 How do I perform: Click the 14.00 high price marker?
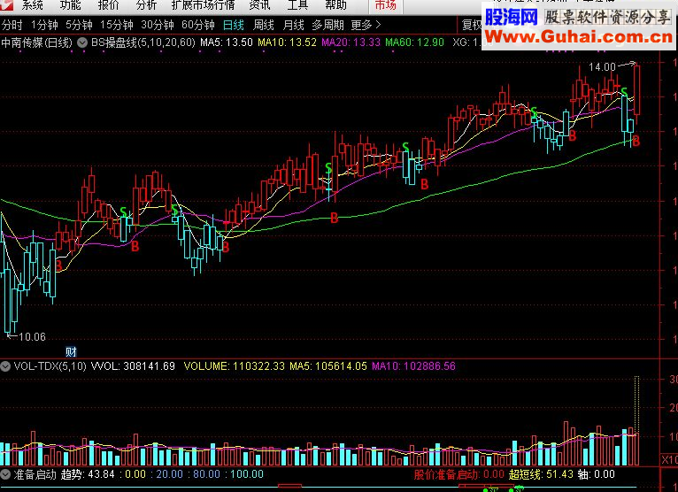pyautogui.click(x=602, y=67)
